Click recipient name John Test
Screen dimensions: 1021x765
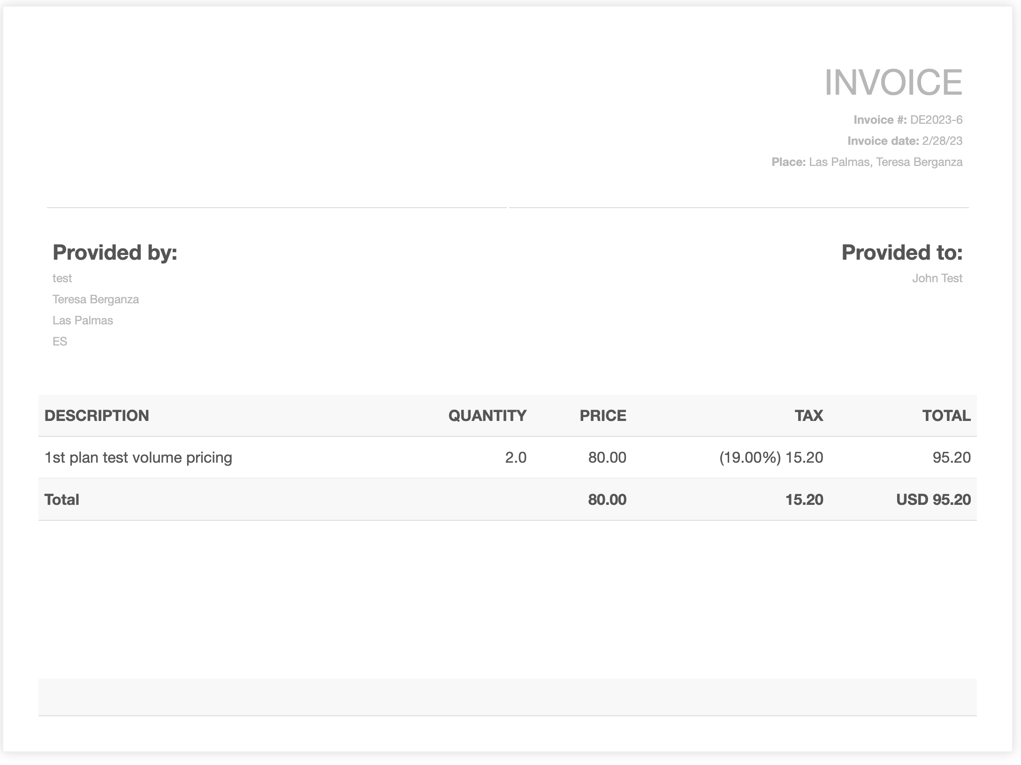[937, 278]
